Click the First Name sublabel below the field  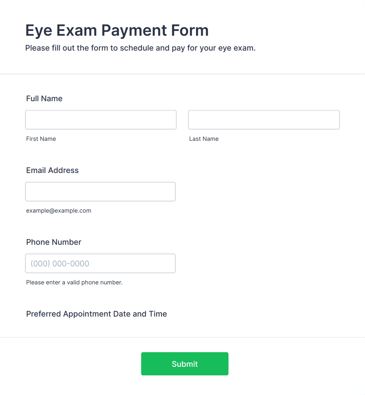tap(41, 139)
